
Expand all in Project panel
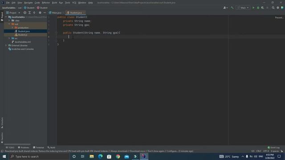(29, 13)
